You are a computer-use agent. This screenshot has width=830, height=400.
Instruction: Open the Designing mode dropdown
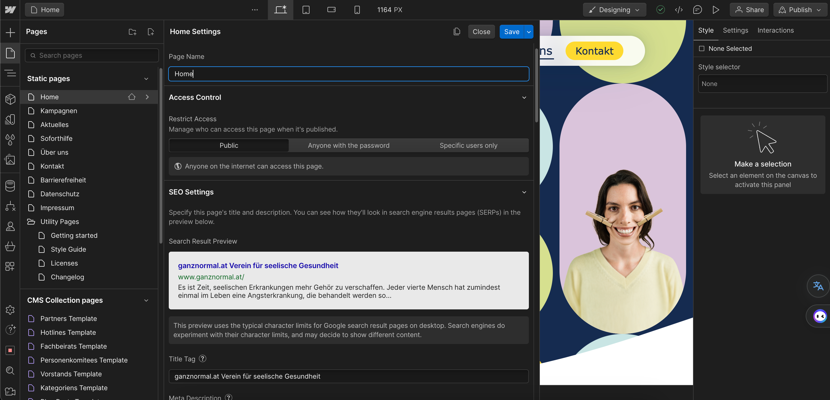[614, 10]
